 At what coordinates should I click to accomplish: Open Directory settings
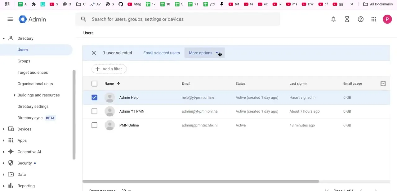click(33, 106)
